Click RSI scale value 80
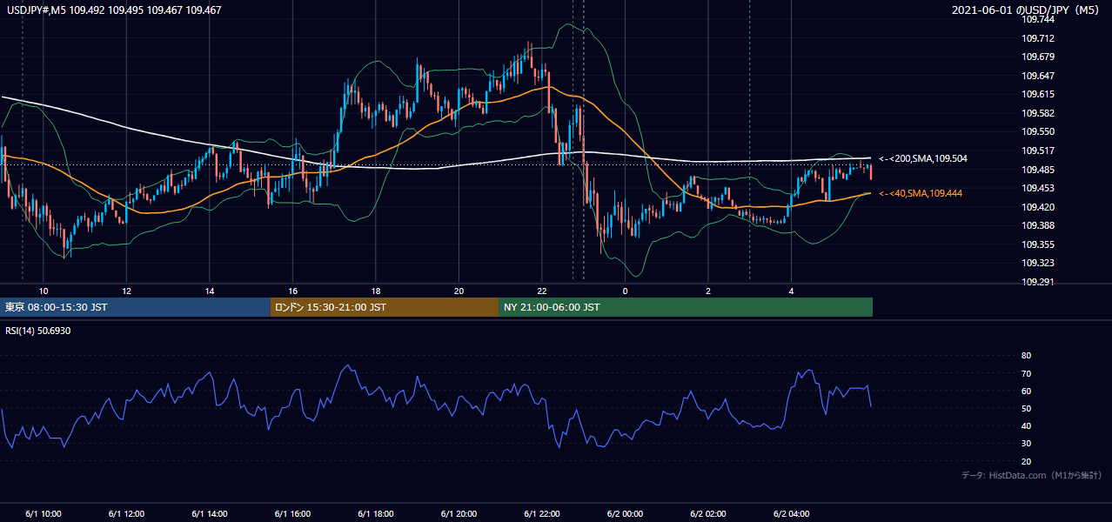 (1026, 356)
